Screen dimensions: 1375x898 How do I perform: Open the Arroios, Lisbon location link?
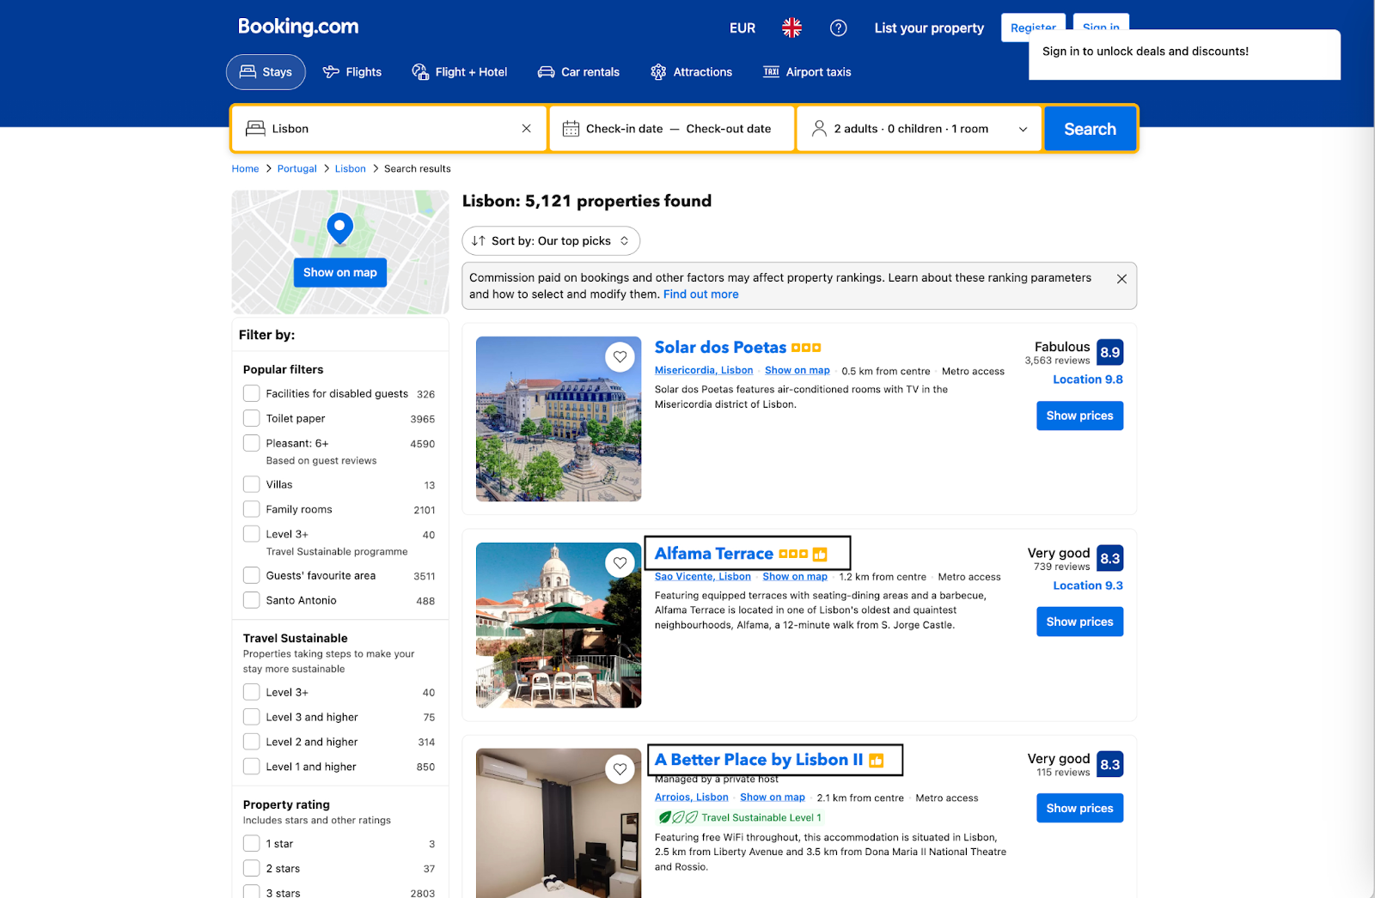(x=692, y=798)
